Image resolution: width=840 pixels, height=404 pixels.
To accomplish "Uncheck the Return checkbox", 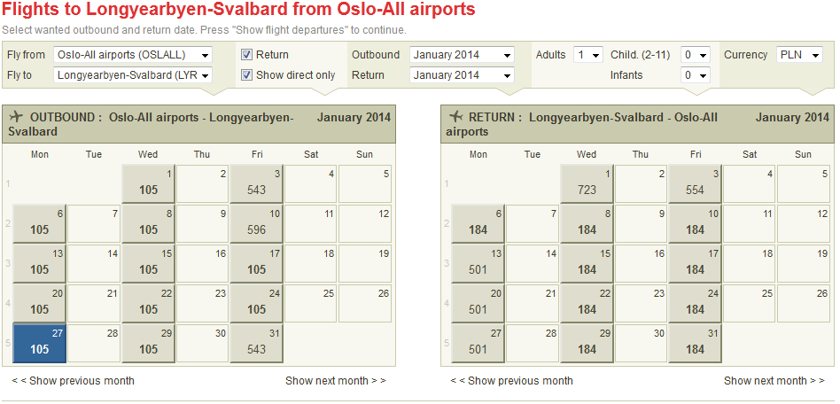I will pos(246,55).
